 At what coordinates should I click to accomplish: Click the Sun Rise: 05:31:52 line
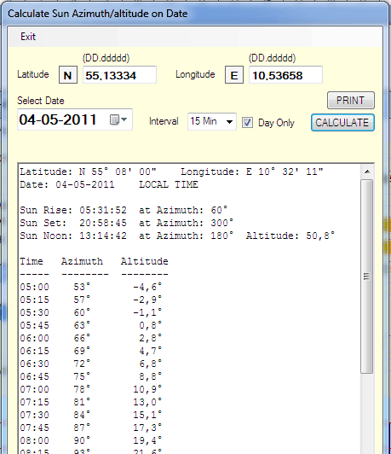click(x=124, y=210)
